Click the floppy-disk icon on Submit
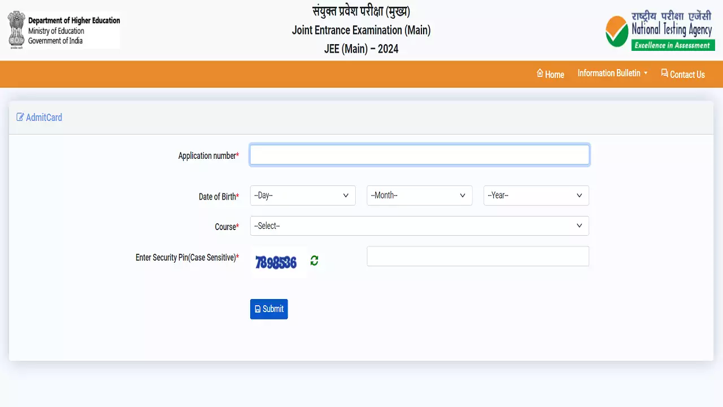The height and width of the screenshot is (407, 723). 258,309
